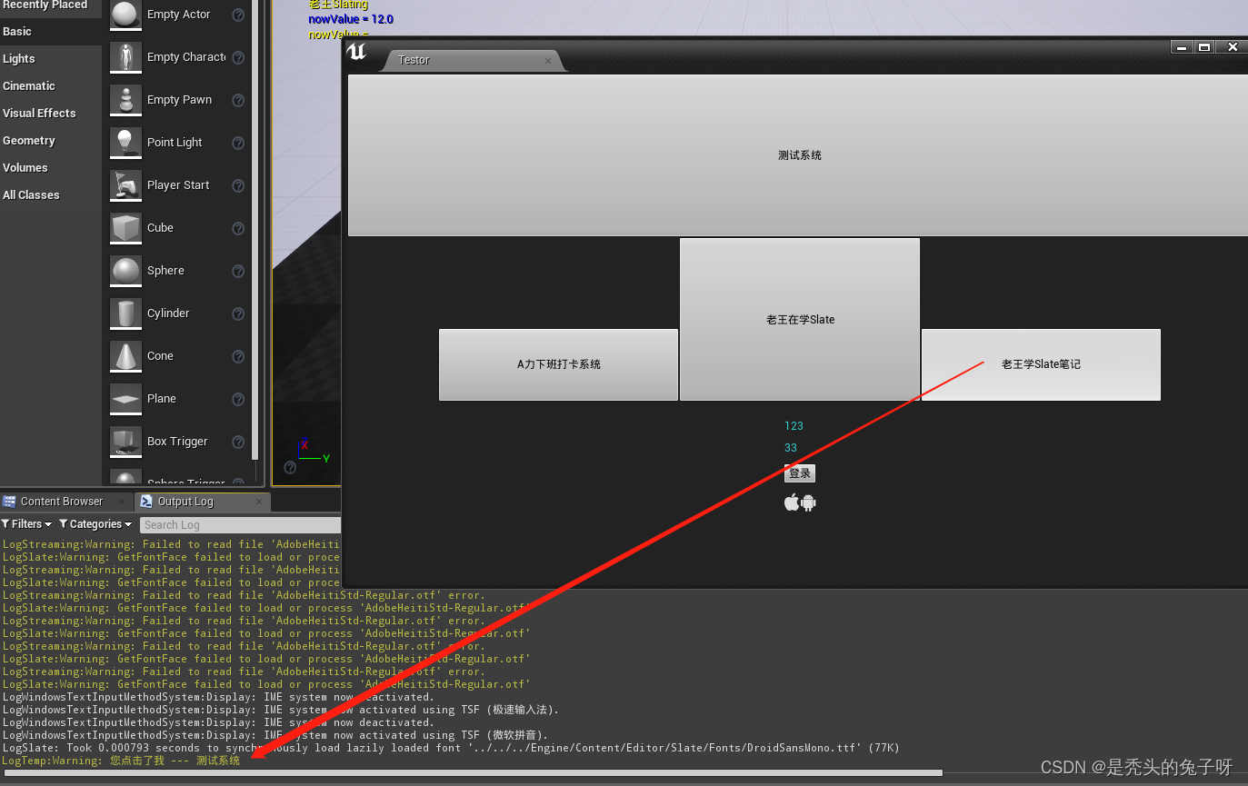Click the 老王在学Slate button

pyautogui.click(x=800, y=320)
